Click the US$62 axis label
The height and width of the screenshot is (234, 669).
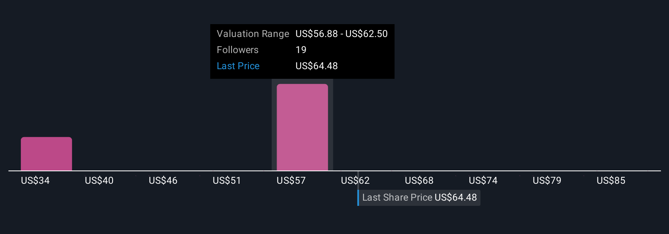tap(355, 181)
